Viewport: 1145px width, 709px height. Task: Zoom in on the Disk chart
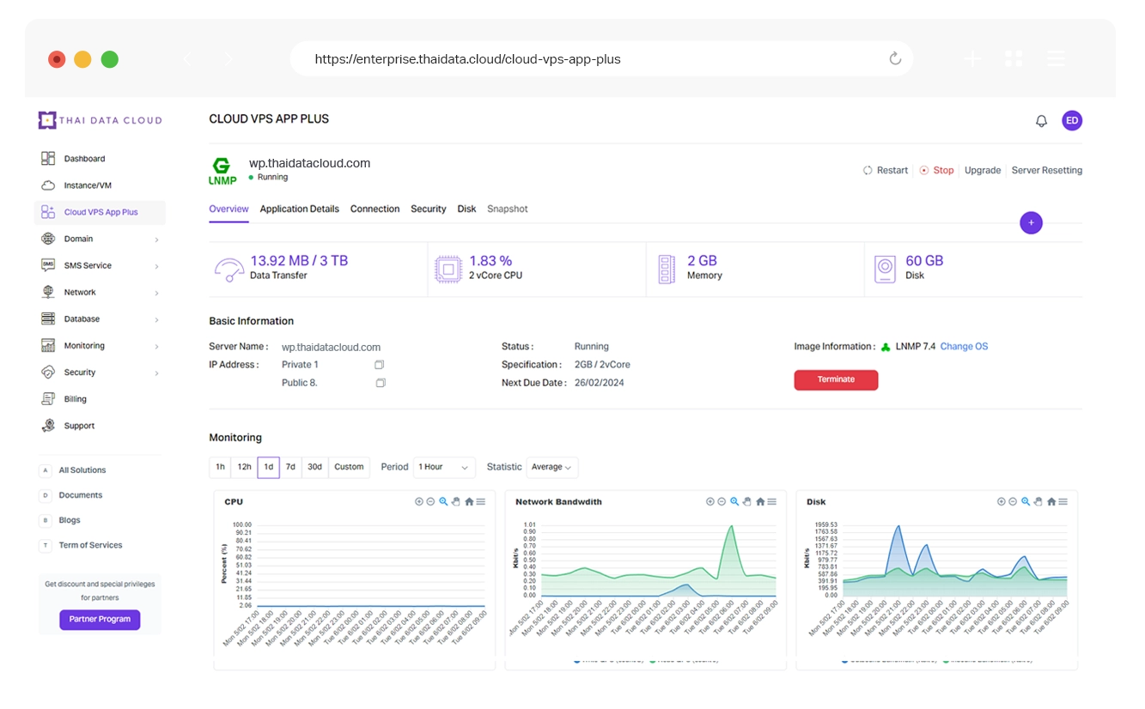pyautogui.click(x=1002, y=502)
